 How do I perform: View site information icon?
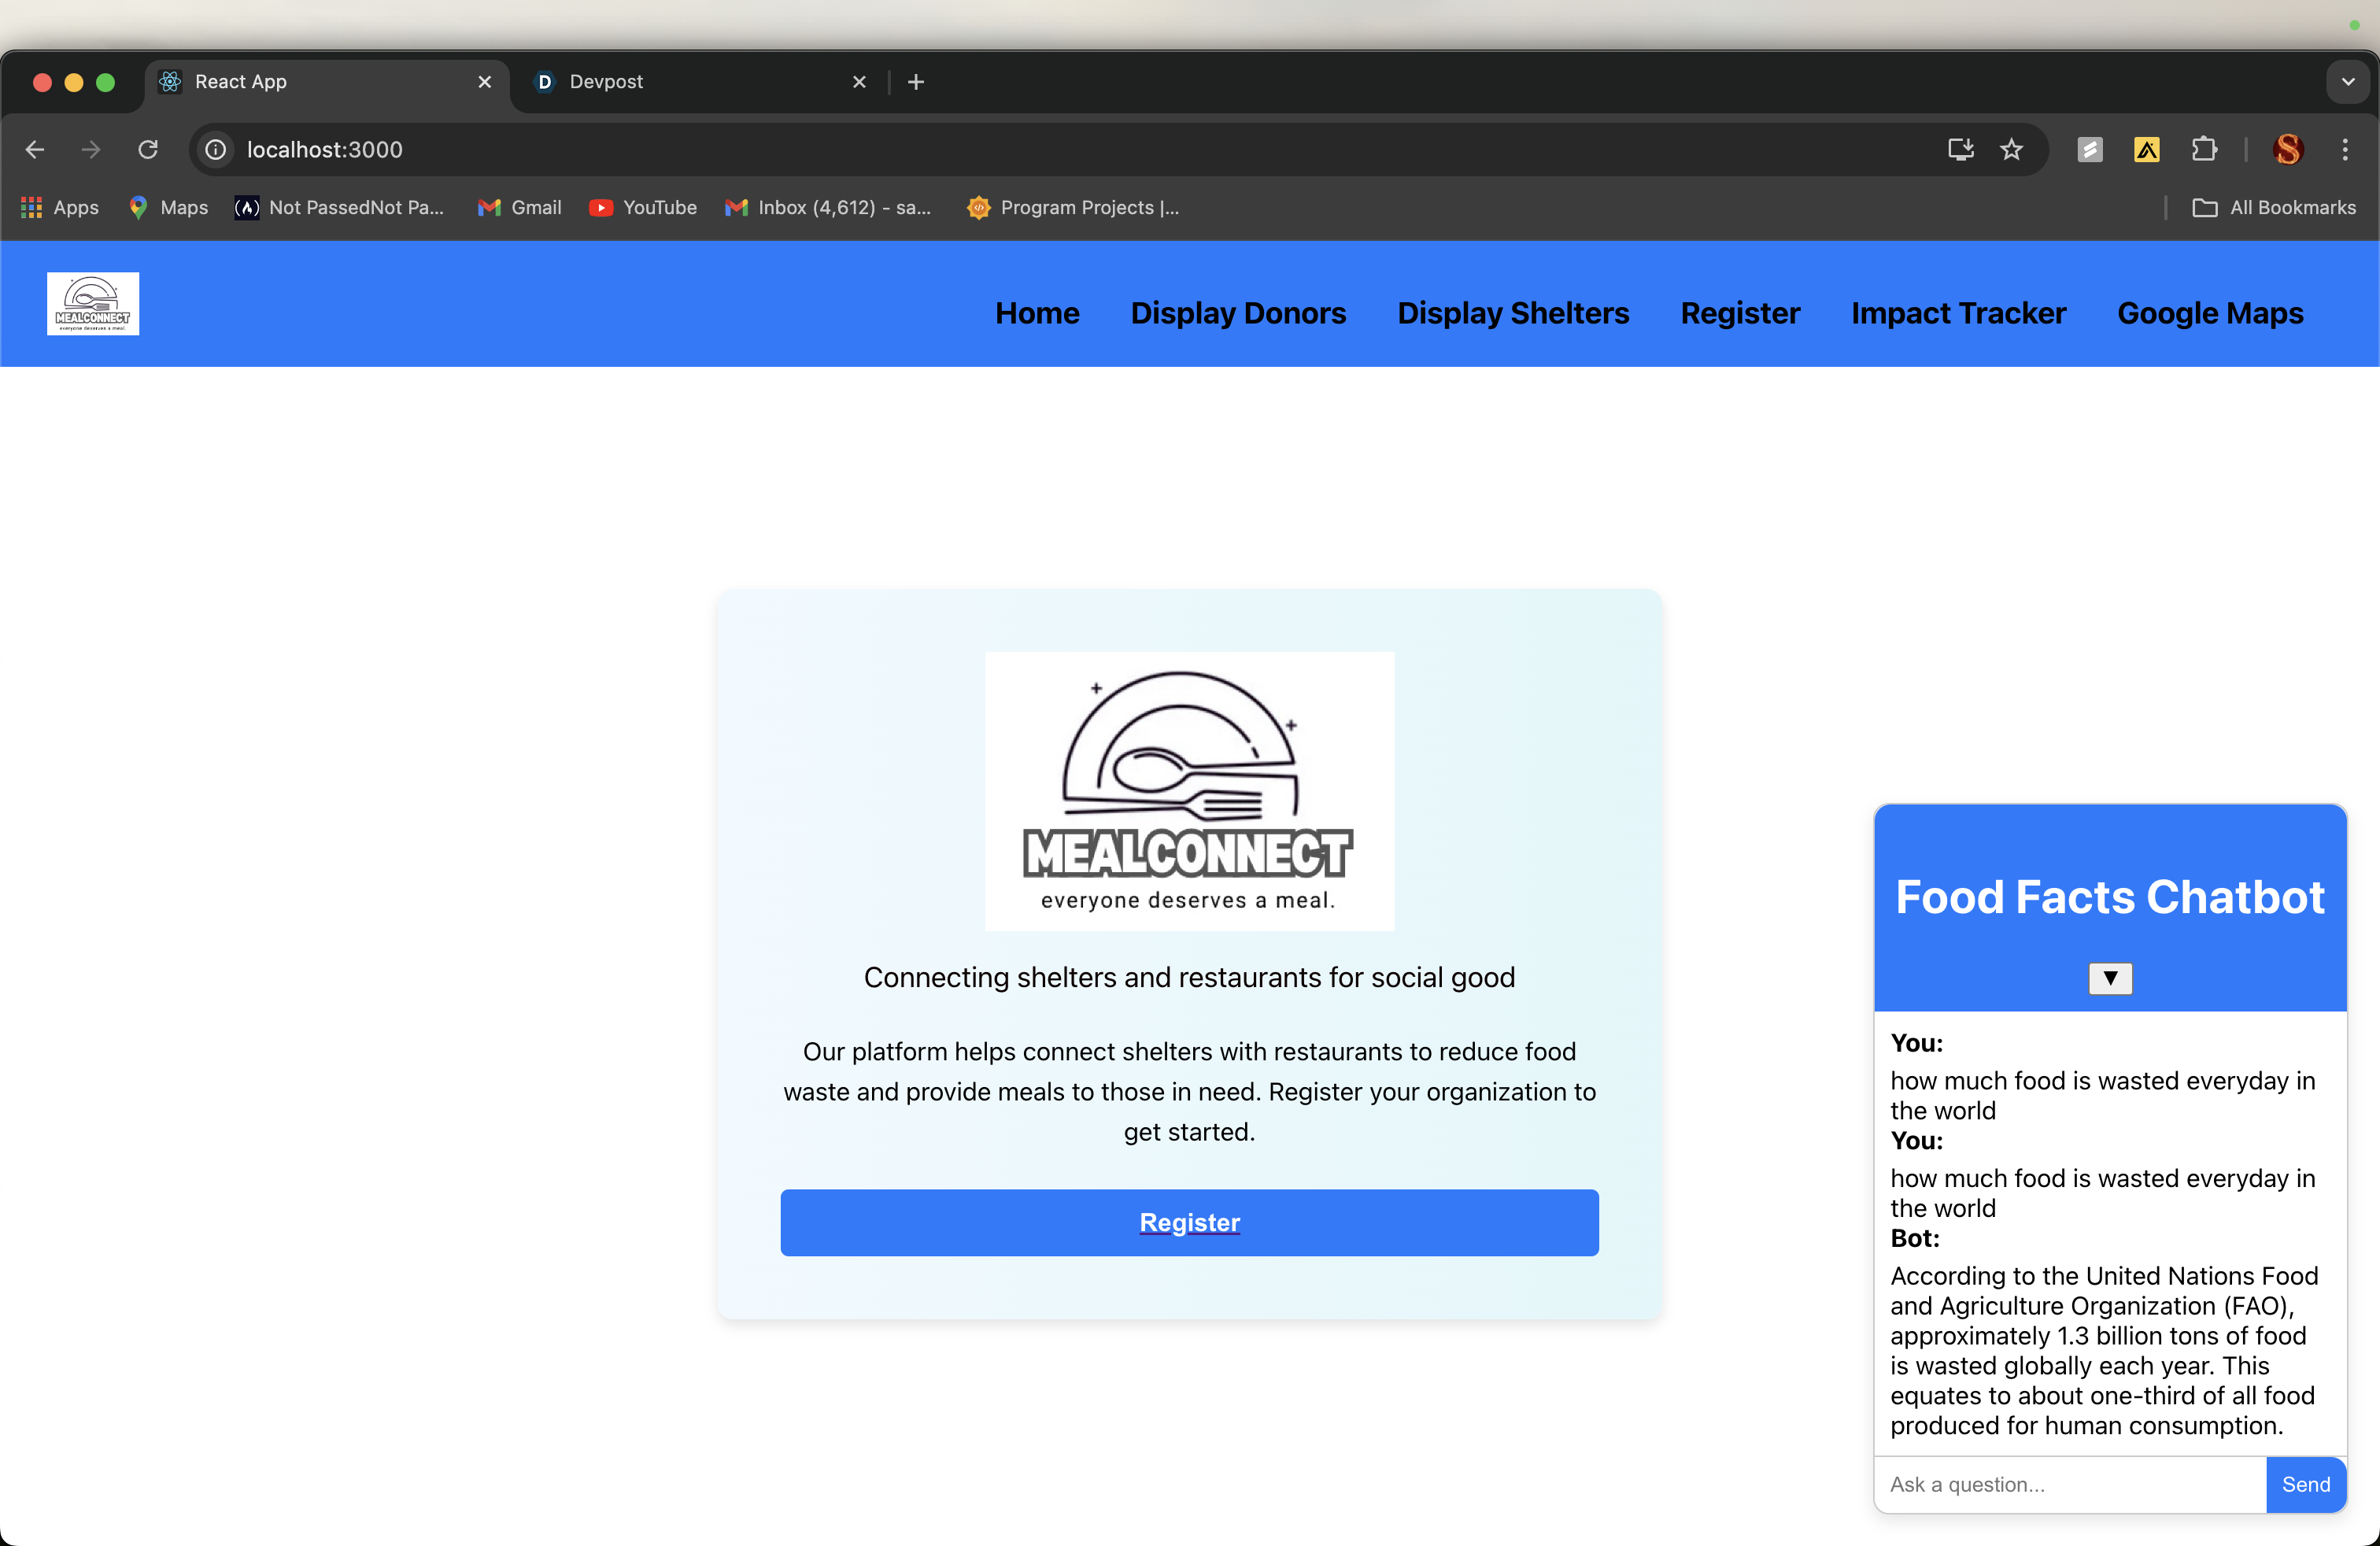[x=216, y=150]
